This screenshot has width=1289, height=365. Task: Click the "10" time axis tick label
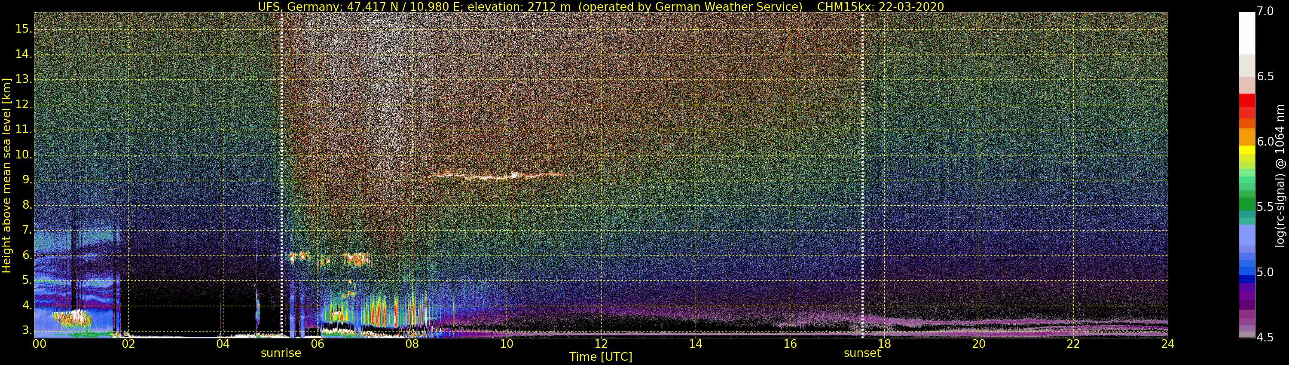tap(507, 344)
